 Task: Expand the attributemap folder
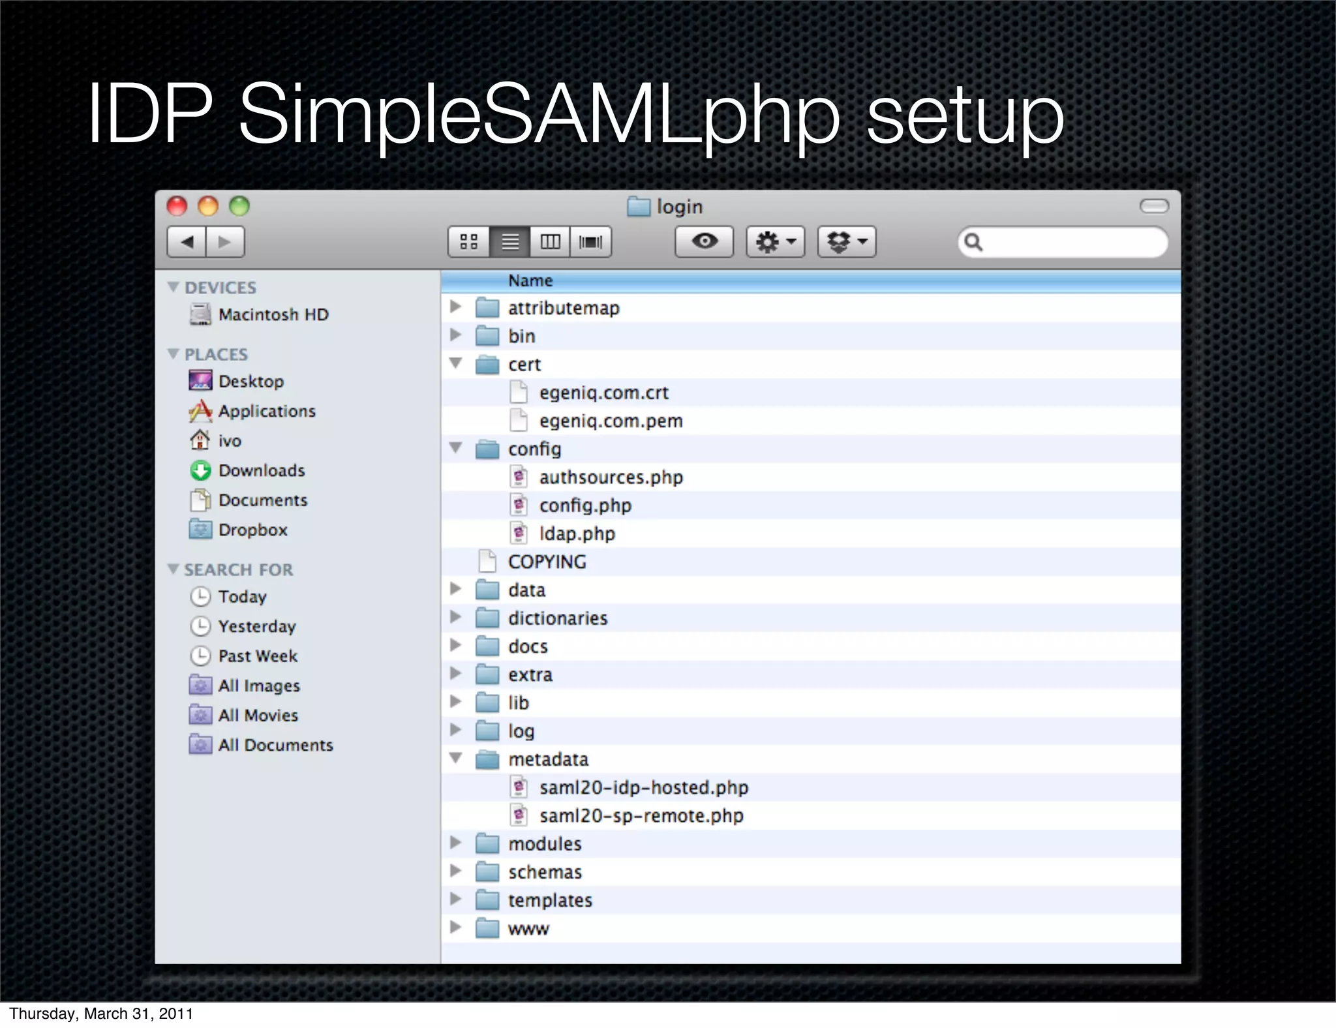[x=456, y=307]
